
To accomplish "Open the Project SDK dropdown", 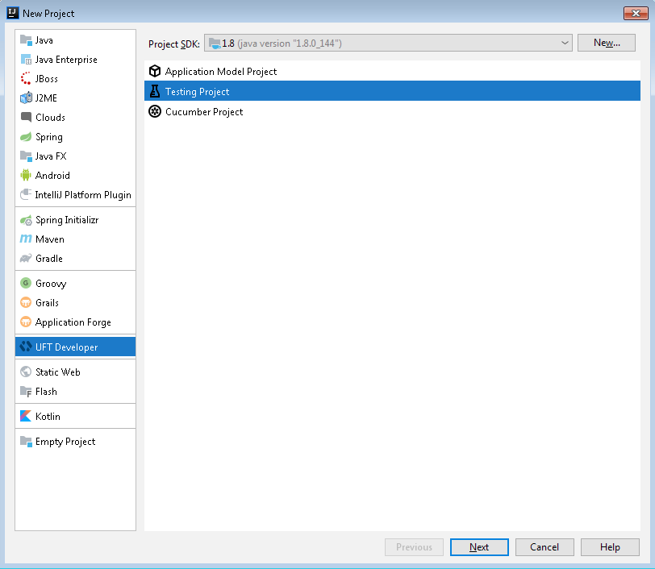I will [x=388, y=44].
